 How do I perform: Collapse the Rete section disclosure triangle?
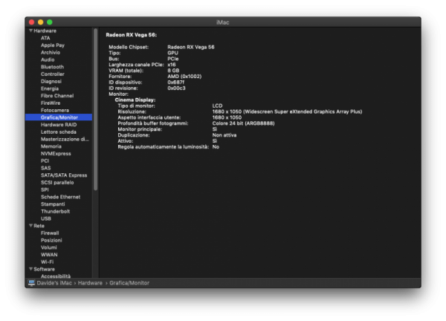tap(30, 226)
